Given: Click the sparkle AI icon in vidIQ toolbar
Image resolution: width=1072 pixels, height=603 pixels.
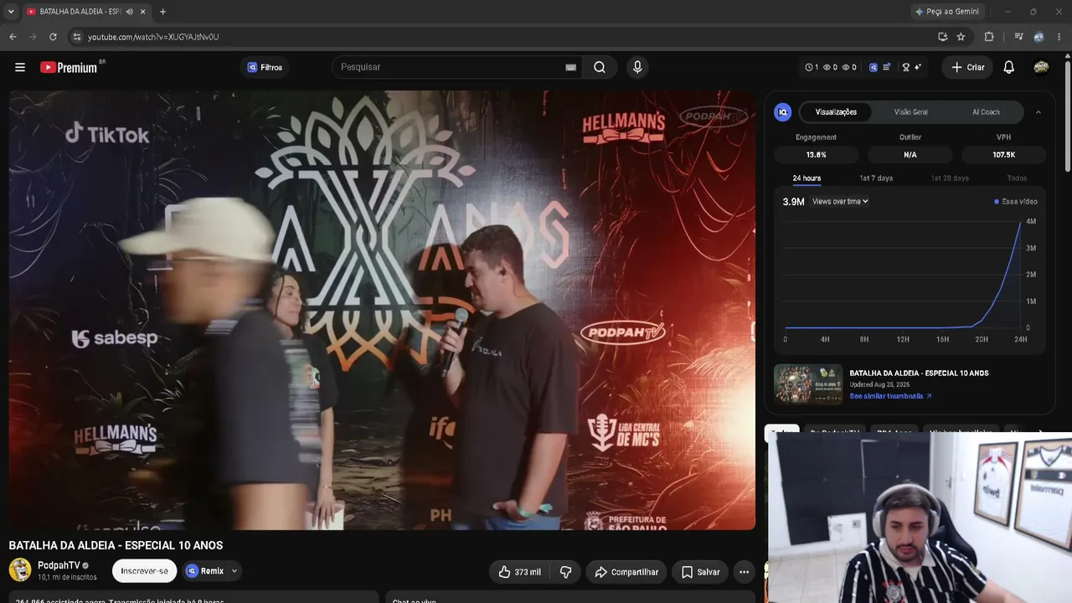Looking at the screenshot, I should 918,67.
